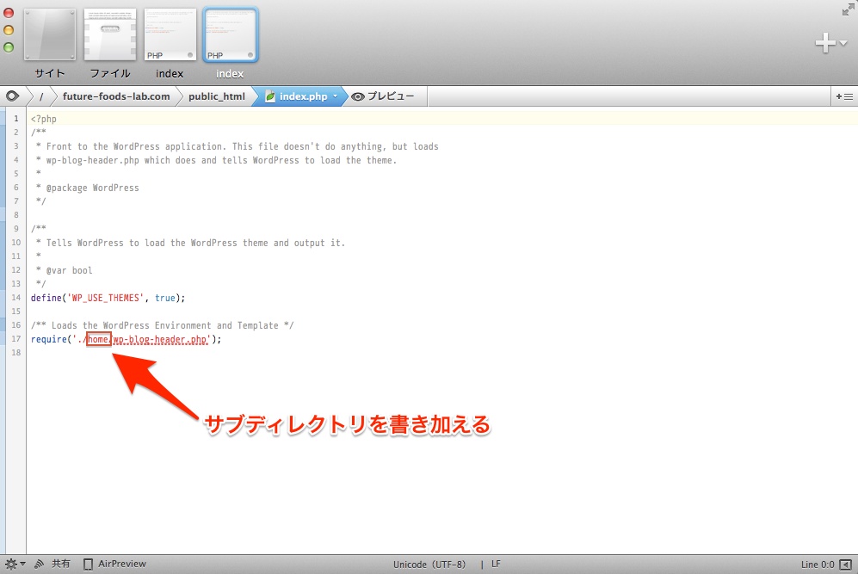Viewport: 858px width, 574px height.
Task: Open the split view list icon
Action: [843, 96]
